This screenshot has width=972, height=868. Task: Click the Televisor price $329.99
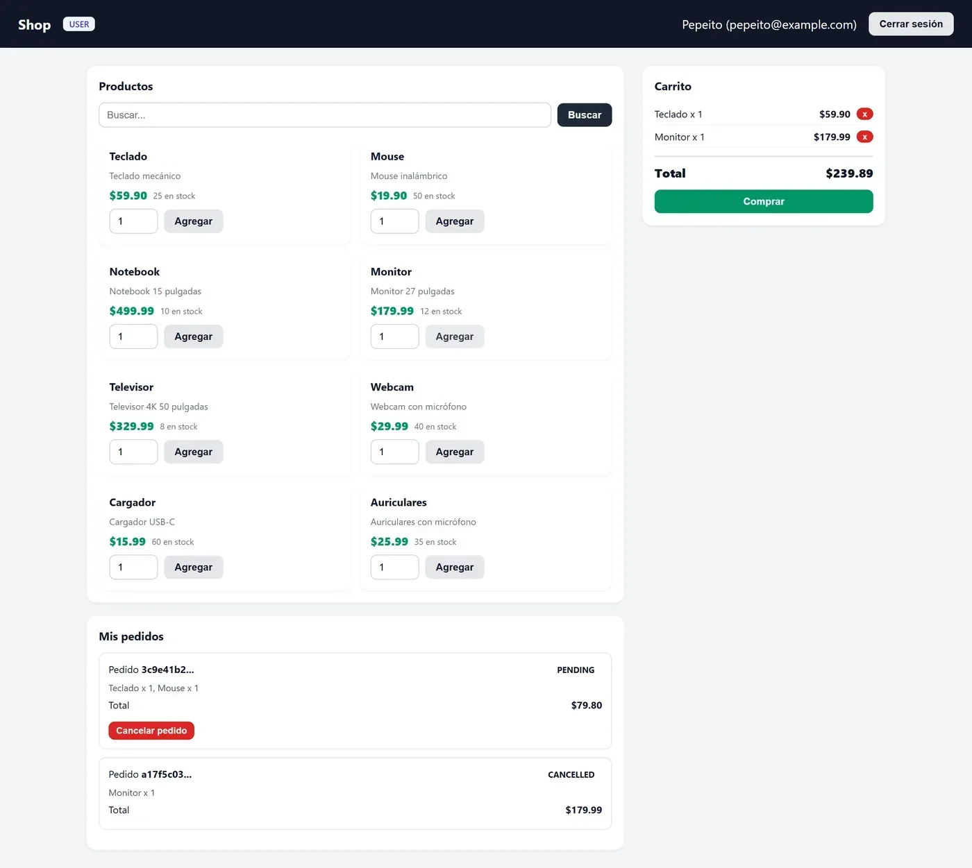(131, 426)
